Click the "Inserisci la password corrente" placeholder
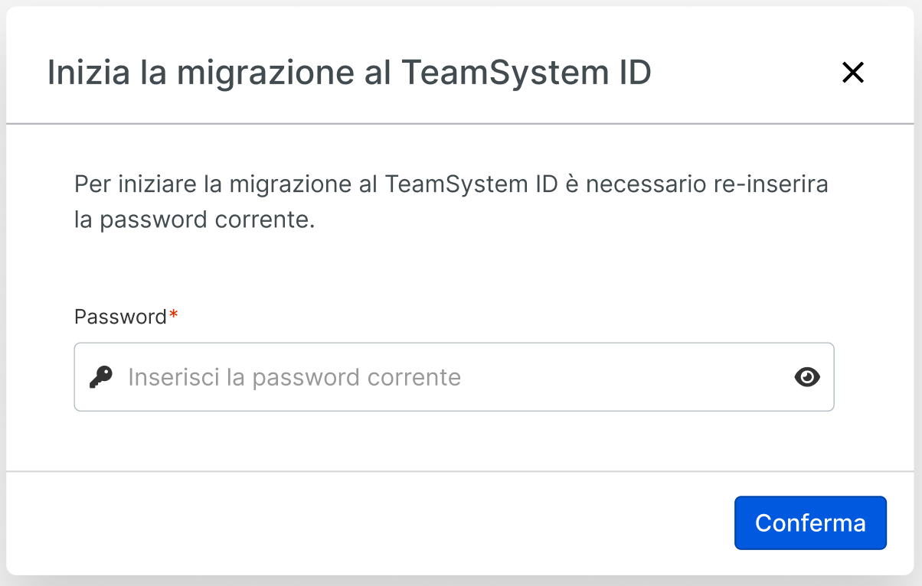Screen dimensions: 922x586 (294, 377)
